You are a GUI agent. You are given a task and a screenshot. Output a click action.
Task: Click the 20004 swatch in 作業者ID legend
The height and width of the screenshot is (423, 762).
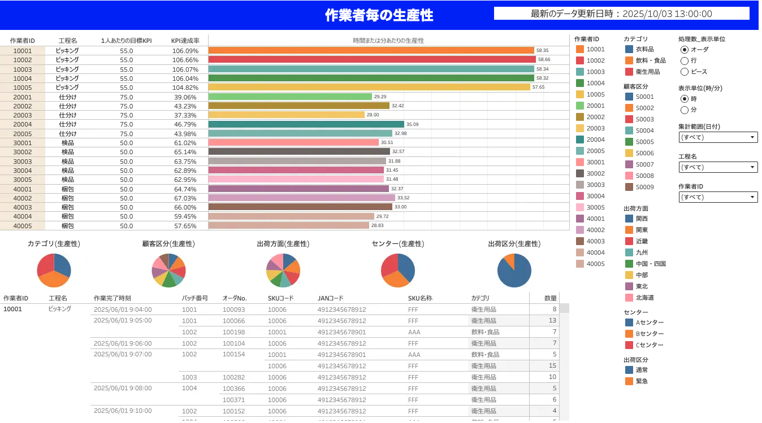580,139
